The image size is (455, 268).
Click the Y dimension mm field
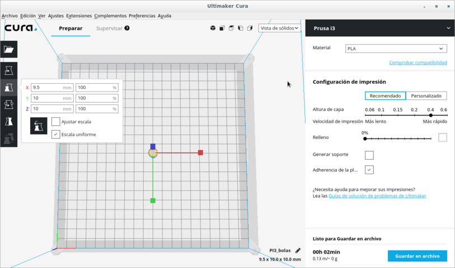(52, 98)
